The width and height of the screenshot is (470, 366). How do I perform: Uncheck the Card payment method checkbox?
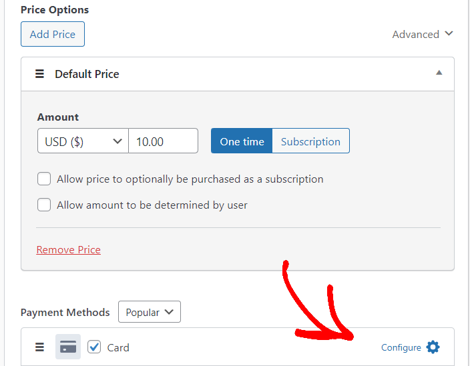click(x=94, y=347)
